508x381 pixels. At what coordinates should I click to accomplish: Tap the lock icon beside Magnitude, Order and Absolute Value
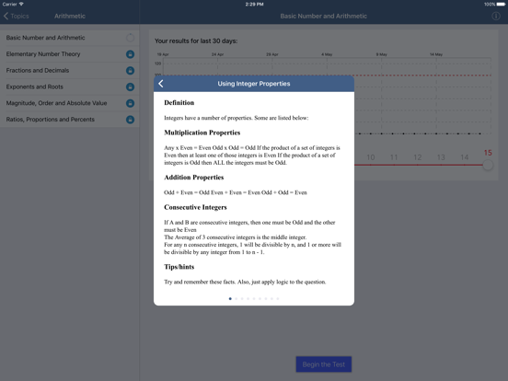pyautogui.click(x=130, y=103)
